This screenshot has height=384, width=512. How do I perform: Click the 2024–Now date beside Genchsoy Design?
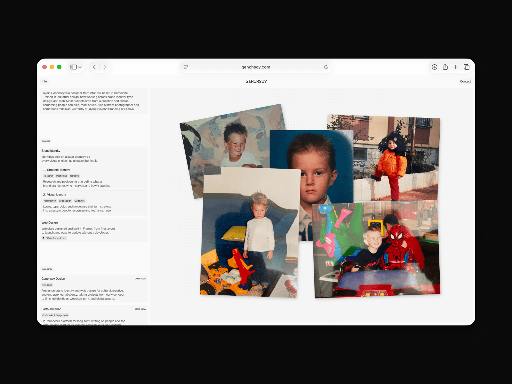click(x=140, y=279)
